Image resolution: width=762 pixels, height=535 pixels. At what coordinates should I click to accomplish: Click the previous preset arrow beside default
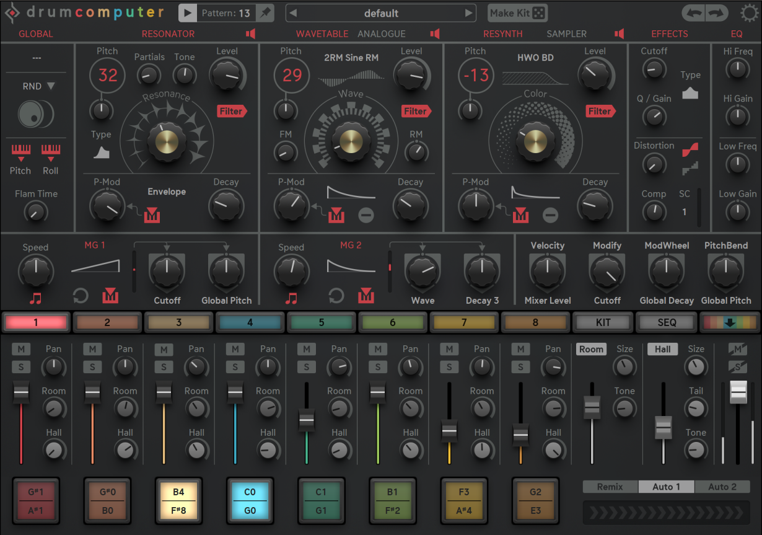[x=293, y=12]
